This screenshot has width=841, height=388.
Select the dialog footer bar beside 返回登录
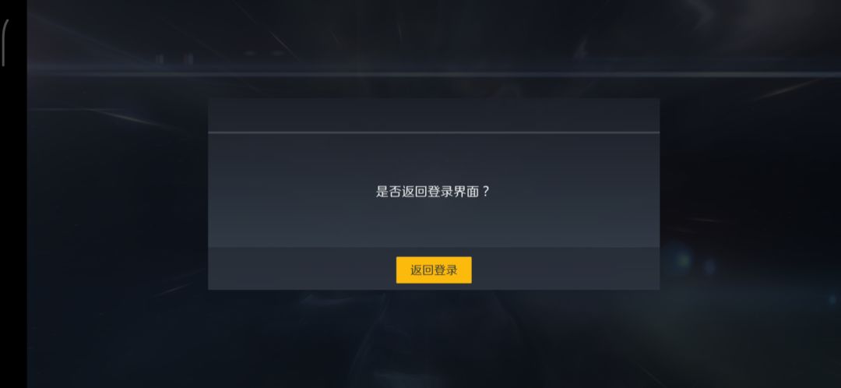coord(563,268)
